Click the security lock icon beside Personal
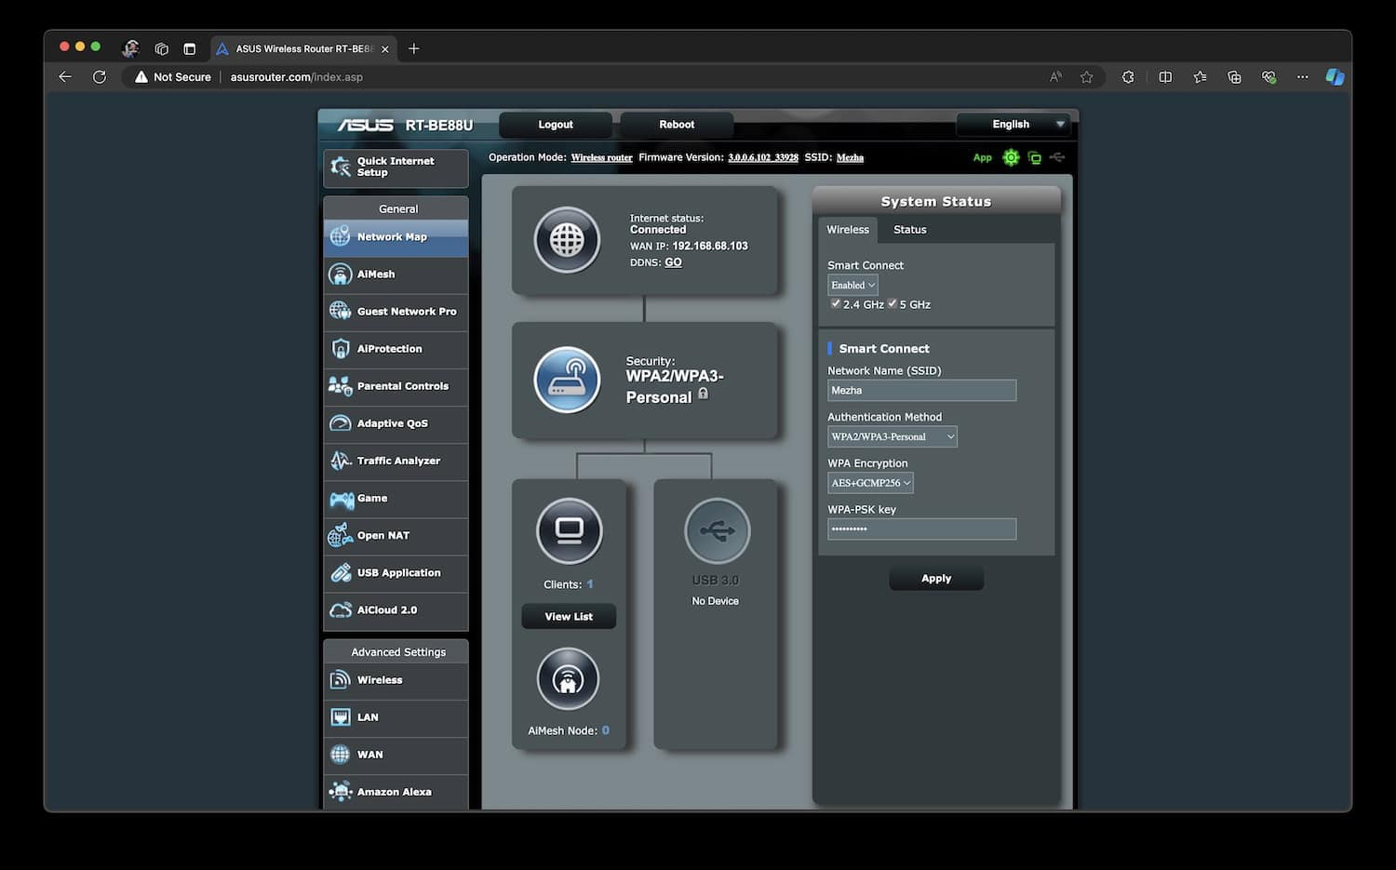 pos(703,394)
